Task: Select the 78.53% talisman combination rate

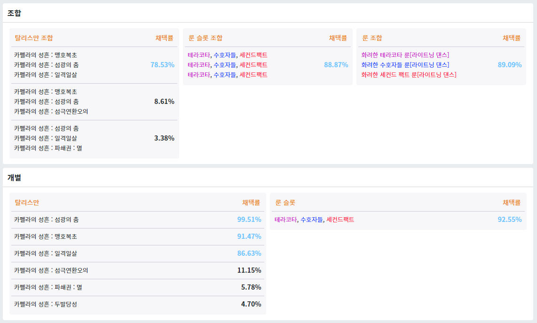Action: (162, 65)
